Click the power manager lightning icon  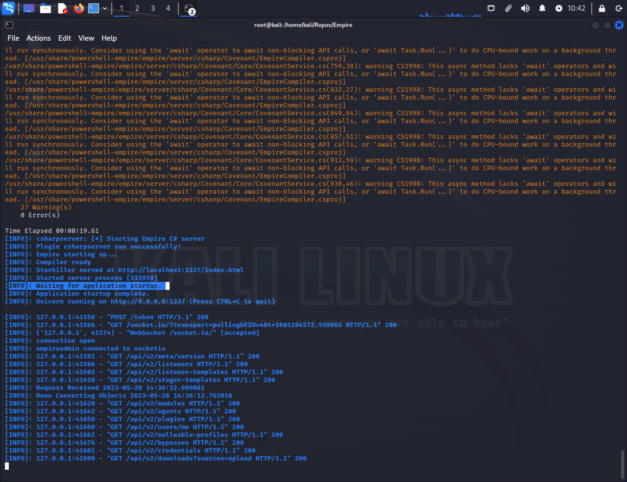[x=559, y=8]
